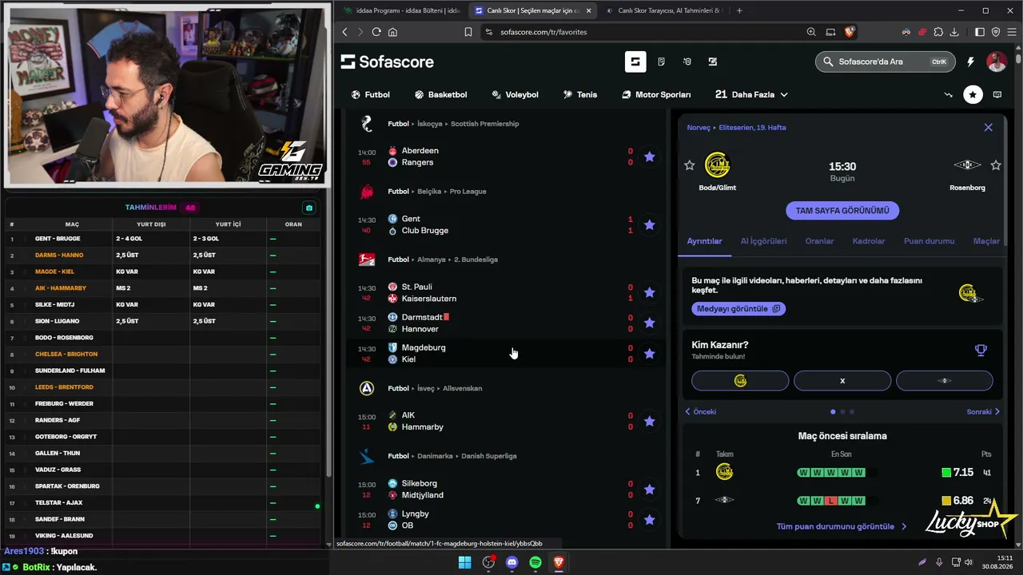Open the Tüm puan durumunu görüntüle link
The height and width of the screenshot is (575, 1023).
(842, 527)
